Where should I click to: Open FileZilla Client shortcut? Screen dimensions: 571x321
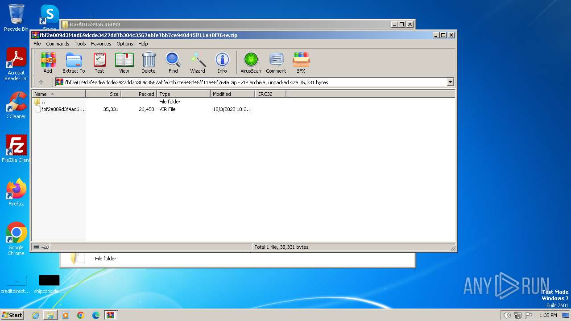point(16,148)
